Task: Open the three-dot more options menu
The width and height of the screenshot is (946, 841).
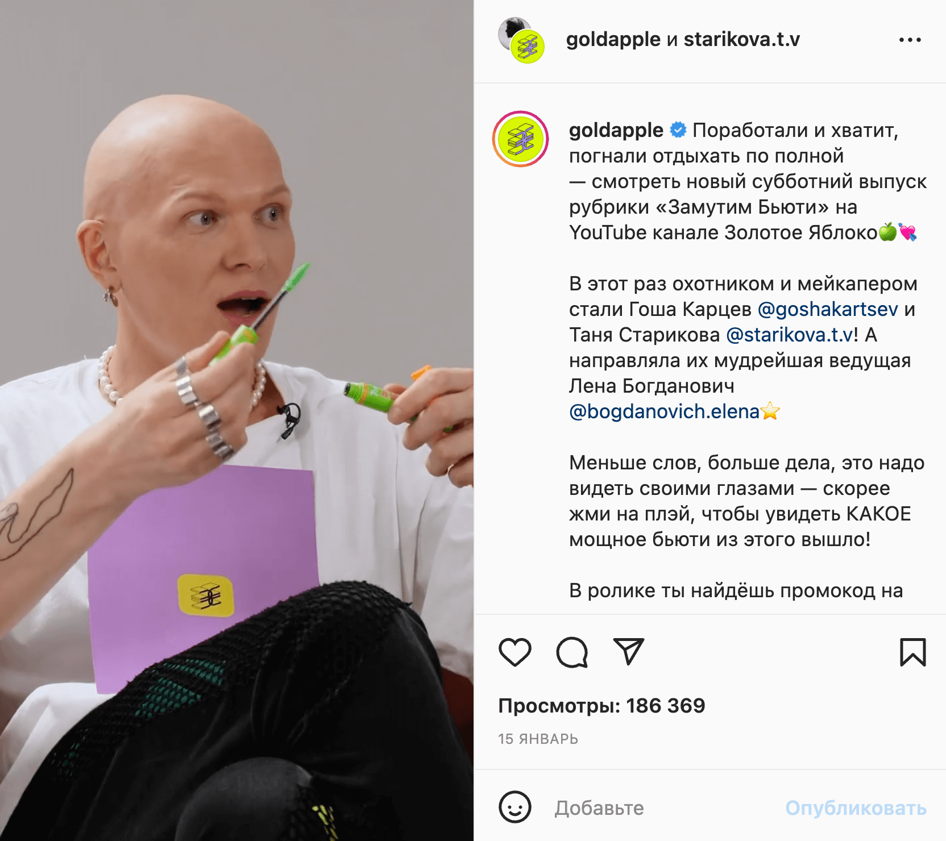Action: tap(910, 40)
